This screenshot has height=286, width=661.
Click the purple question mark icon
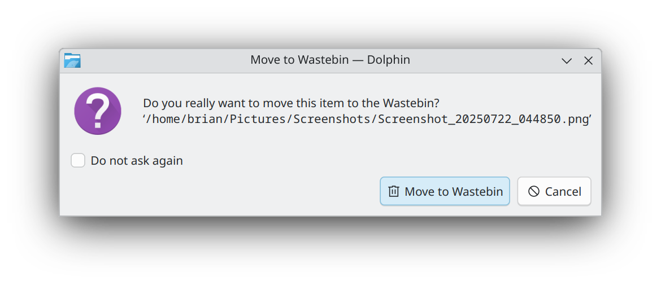pyautogui.click(x=98, y=111)
